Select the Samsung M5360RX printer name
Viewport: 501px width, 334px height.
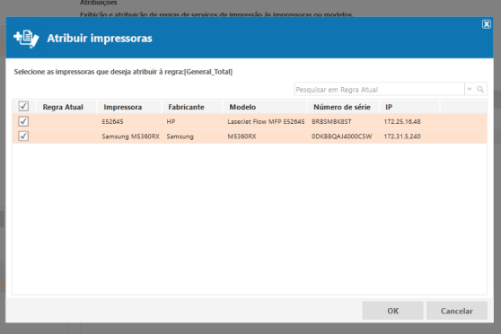point(130,136)
